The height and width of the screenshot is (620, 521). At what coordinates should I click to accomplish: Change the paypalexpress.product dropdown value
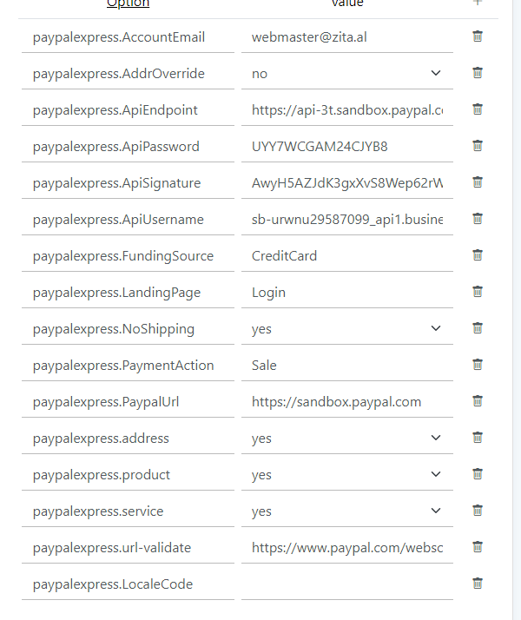pyautogui.click(x=347, y=475)
